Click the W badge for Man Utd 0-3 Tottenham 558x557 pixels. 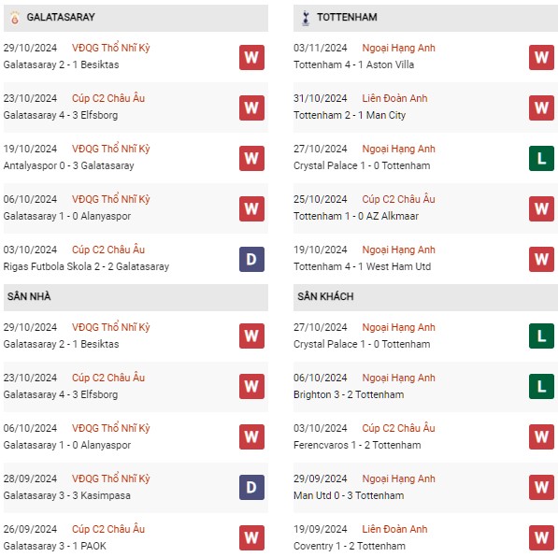click(x=541, y=487)
